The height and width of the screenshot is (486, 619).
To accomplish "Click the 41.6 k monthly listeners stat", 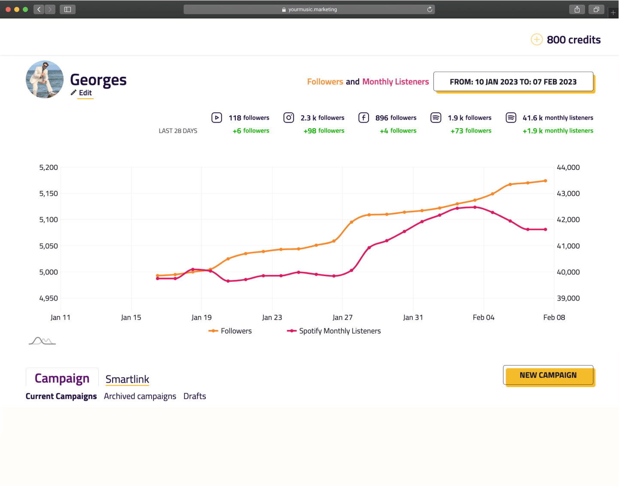I will point(558,118).
